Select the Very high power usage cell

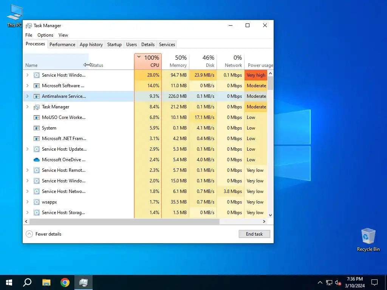coord(256,75)
